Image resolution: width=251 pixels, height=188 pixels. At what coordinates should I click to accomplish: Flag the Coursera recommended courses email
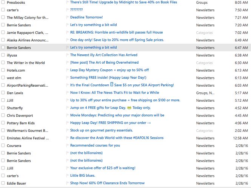click(x=68, y=145)
